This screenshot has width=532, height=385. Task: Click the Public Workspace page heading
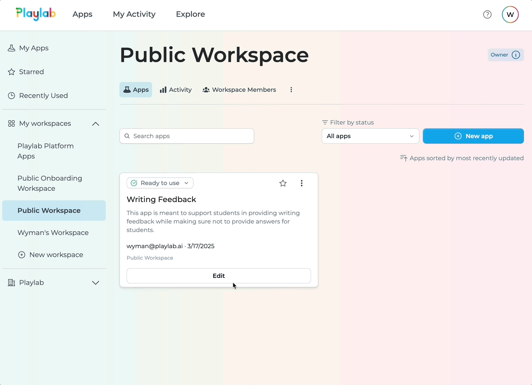coord(214,55)
